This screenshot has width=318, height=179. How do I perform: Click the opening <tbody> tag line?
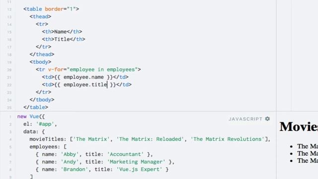tap(40, 62)
